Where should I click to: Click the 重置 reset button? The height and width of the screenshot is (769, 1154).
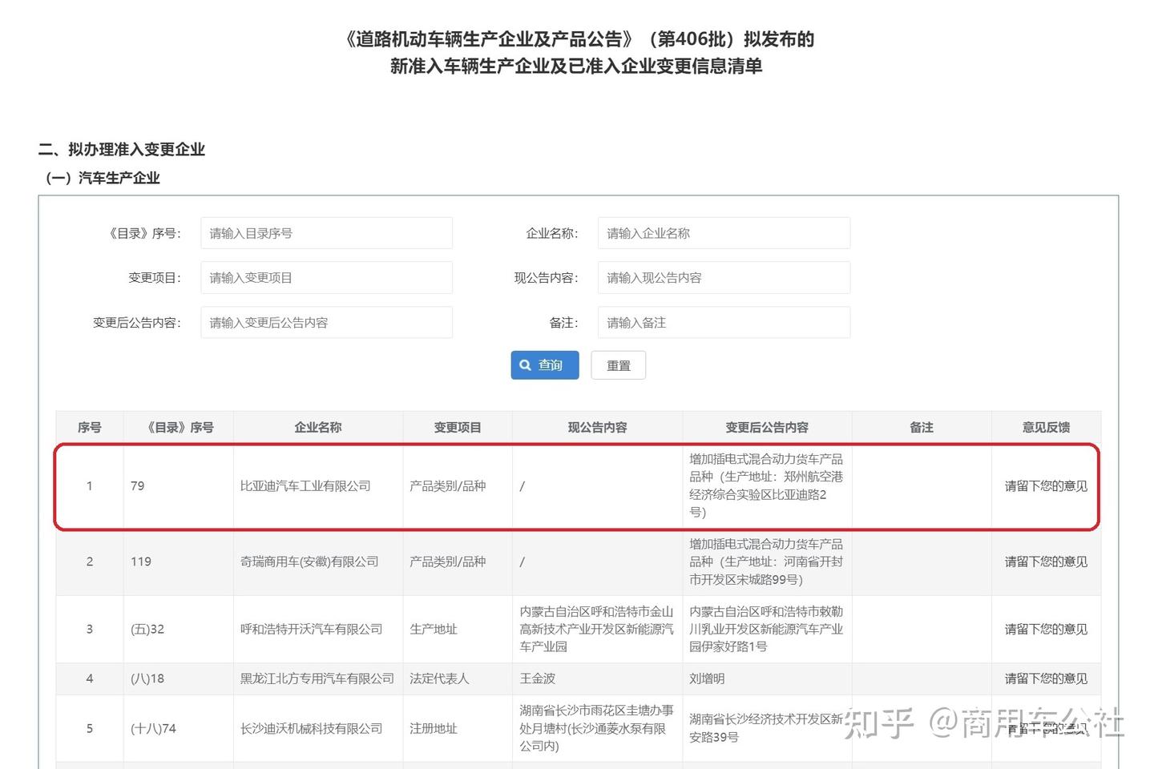tap(618, 365)
